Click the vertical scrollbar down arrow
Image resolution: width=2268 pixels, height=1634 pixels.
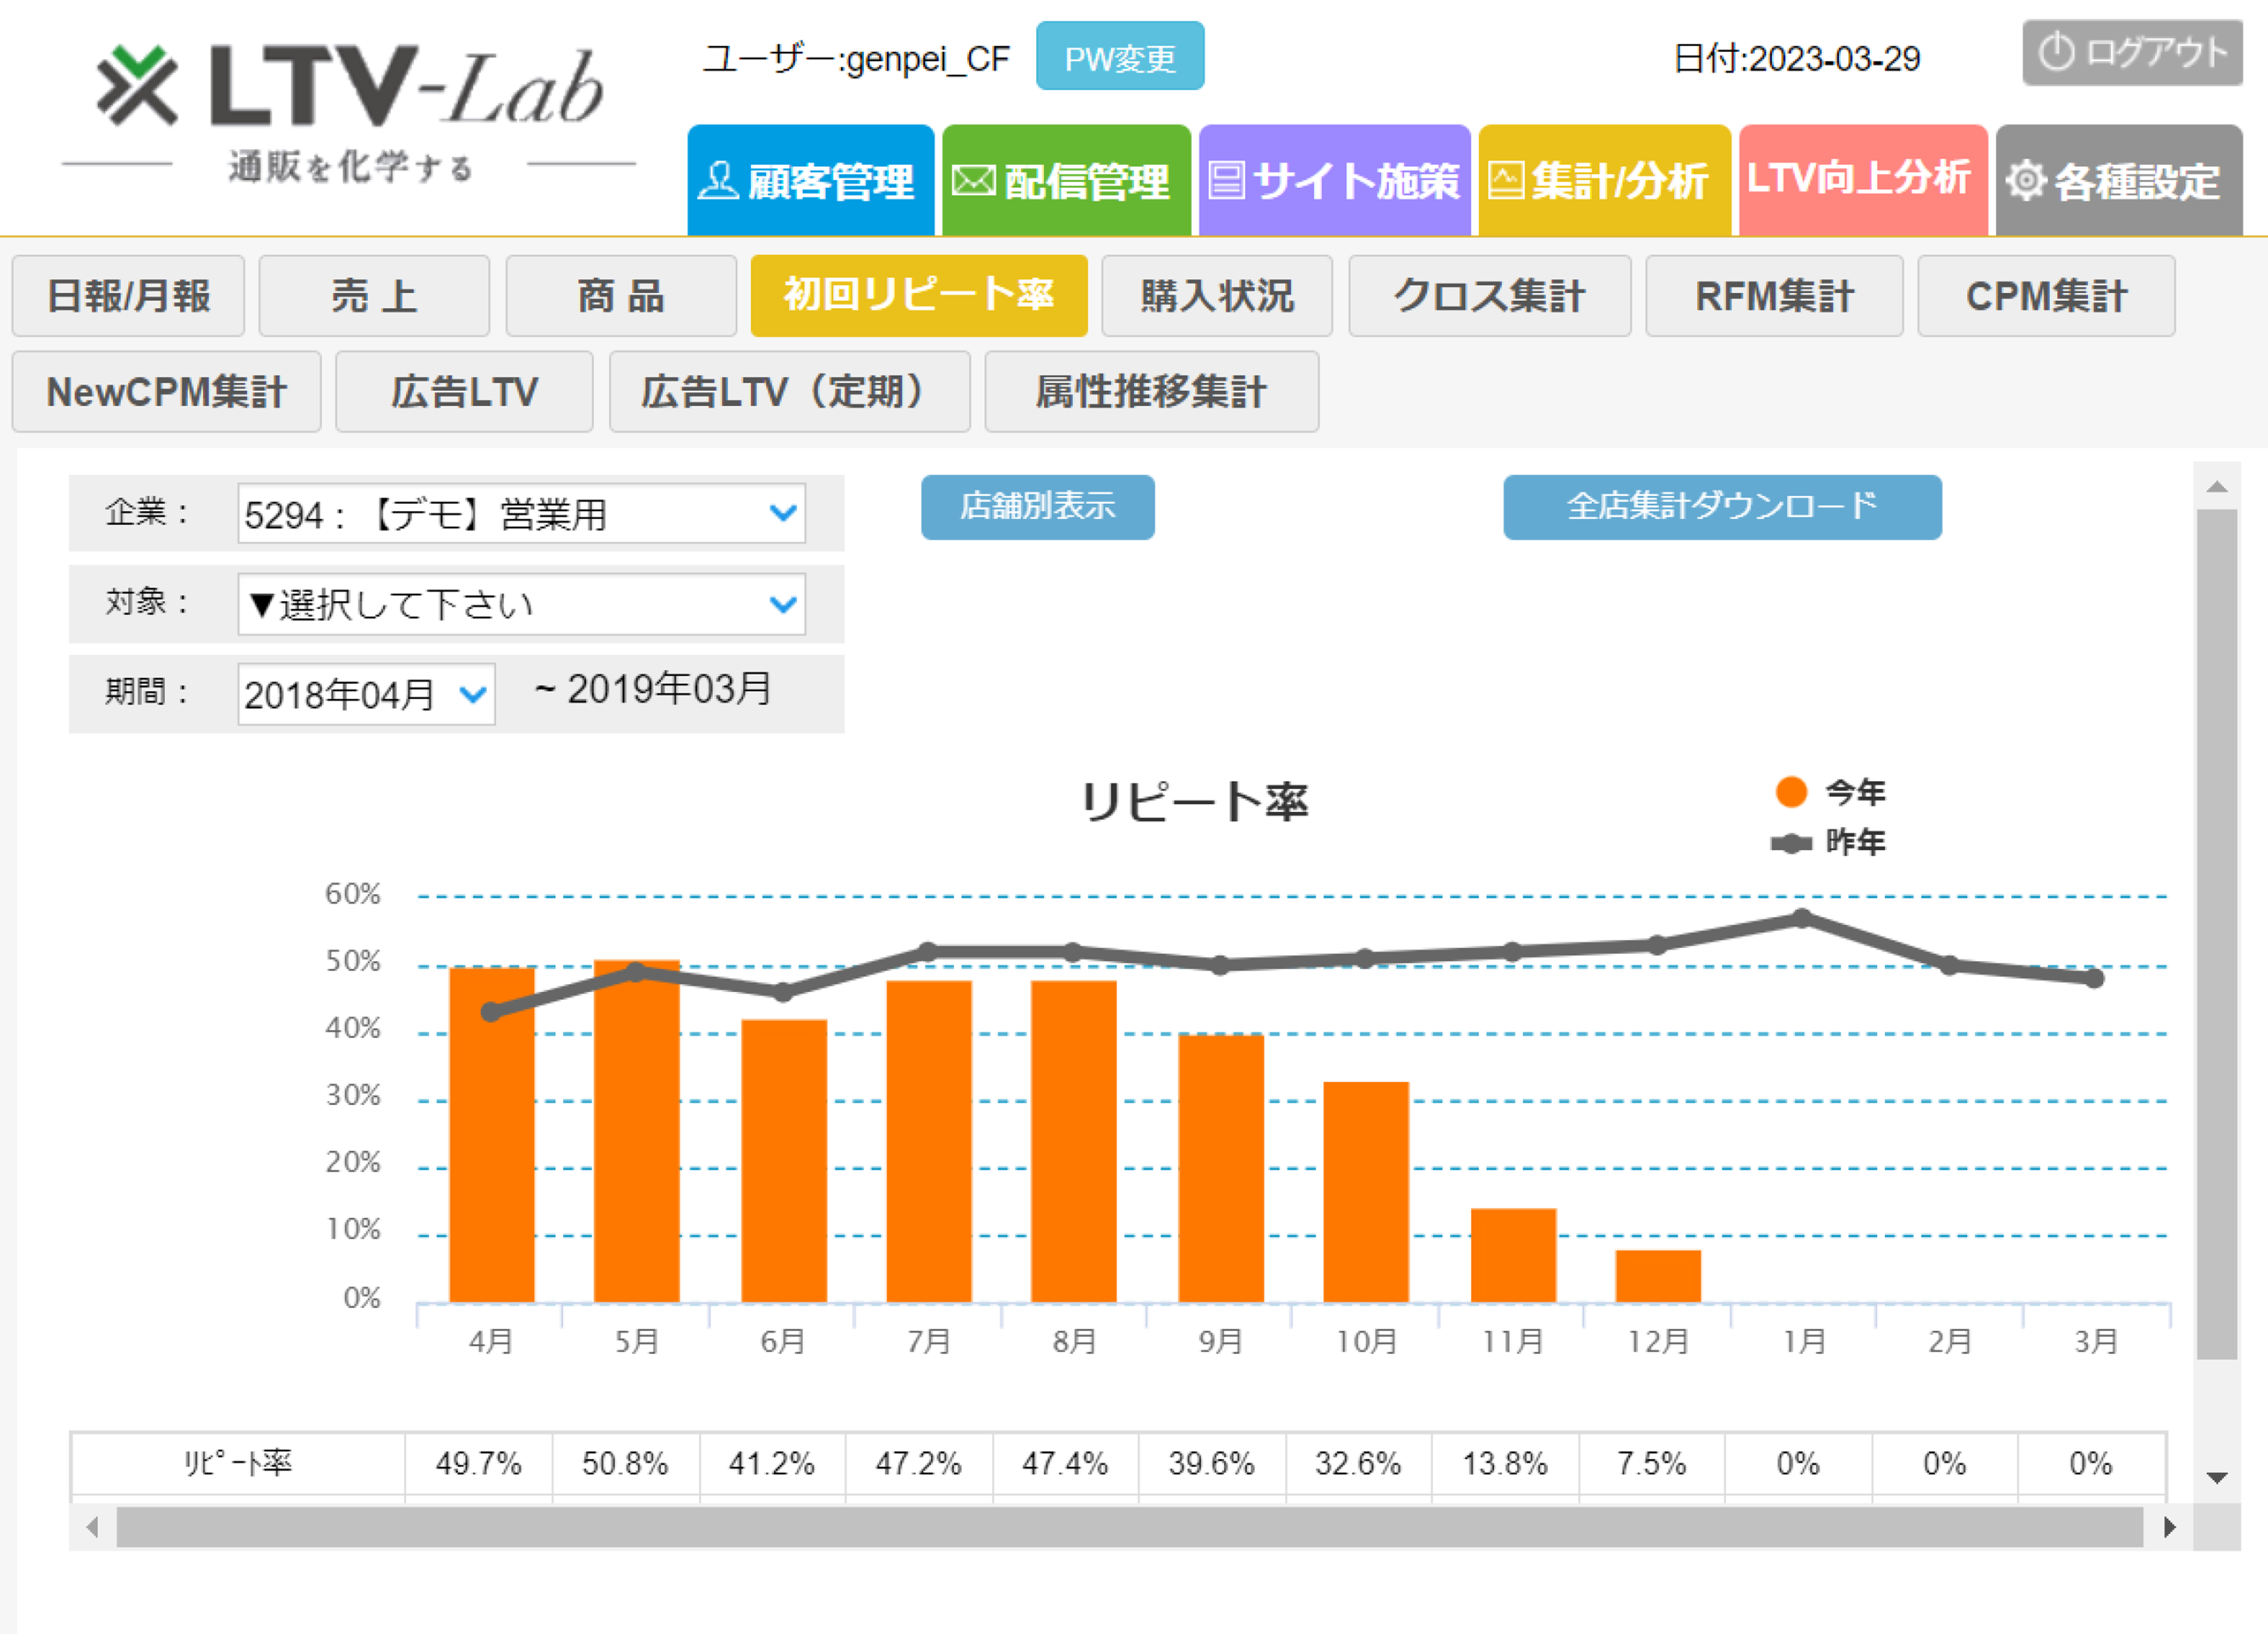(x=2216, y=1477)
